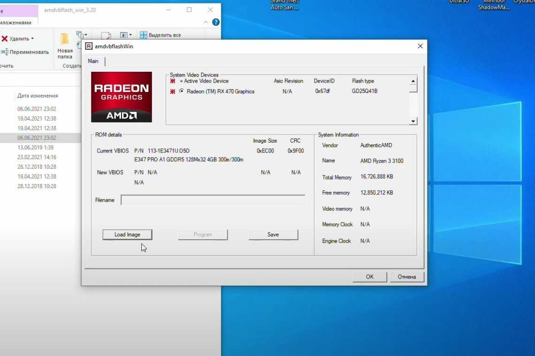Image resolution: width=535 pixels, height=356 pixels.
Task: Open Explorer help question mark icon
Action: (x=215, y=22)
